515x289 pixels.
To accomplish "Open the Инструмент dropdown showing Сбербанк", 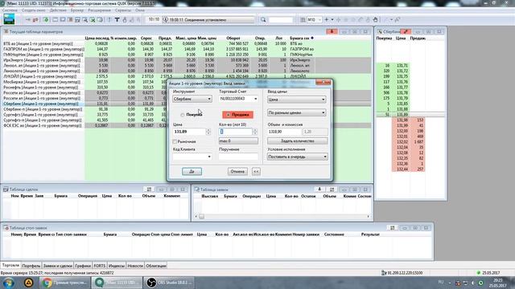I will tap(192, 99).
